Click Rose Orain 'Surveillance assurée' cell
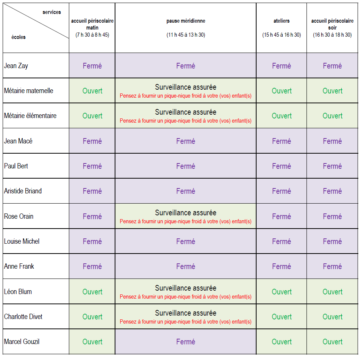361x358 pixels. click(x=185, y=216)
